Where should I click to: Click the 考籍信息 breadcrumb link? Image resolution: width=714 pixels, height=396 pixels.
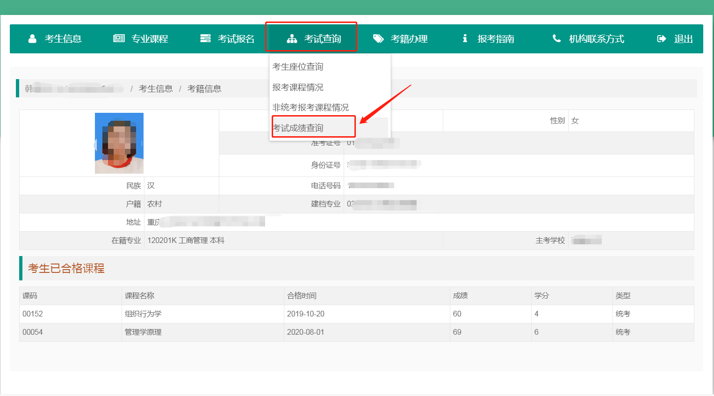(x=204, y=88)
